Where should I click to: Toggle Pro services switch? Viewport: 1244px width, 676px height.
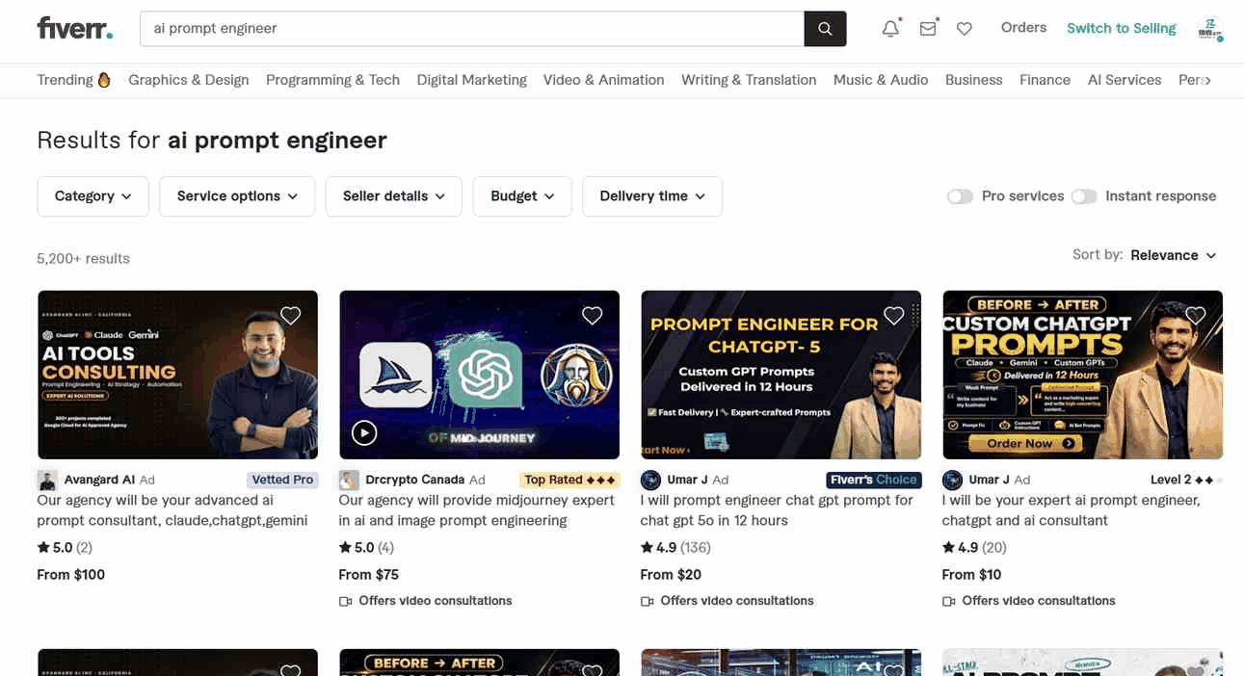pos(960,196)
